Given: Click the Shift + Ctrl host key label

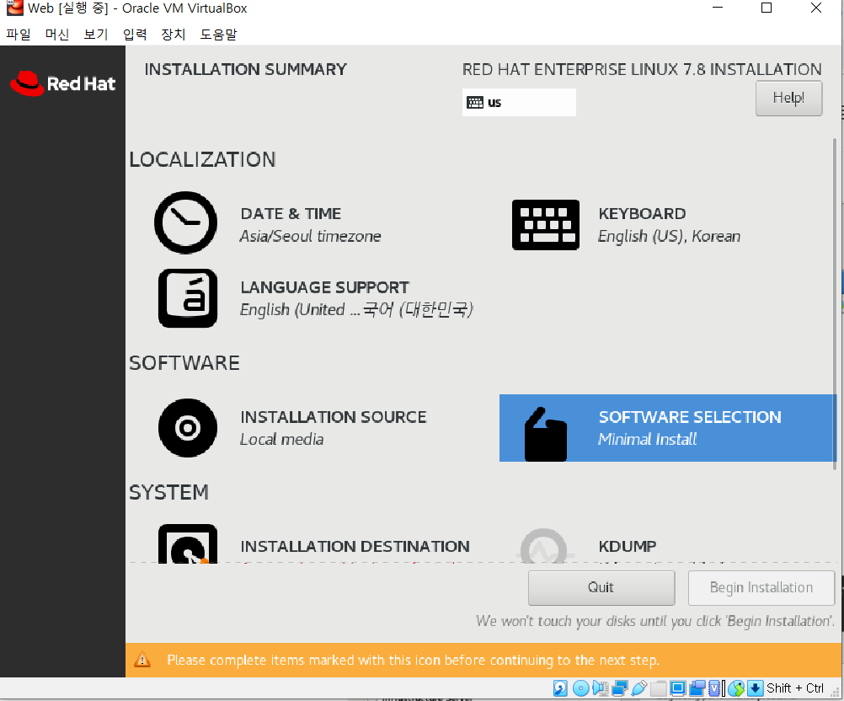Looking at the screenshot, I should tap(795, 688).
